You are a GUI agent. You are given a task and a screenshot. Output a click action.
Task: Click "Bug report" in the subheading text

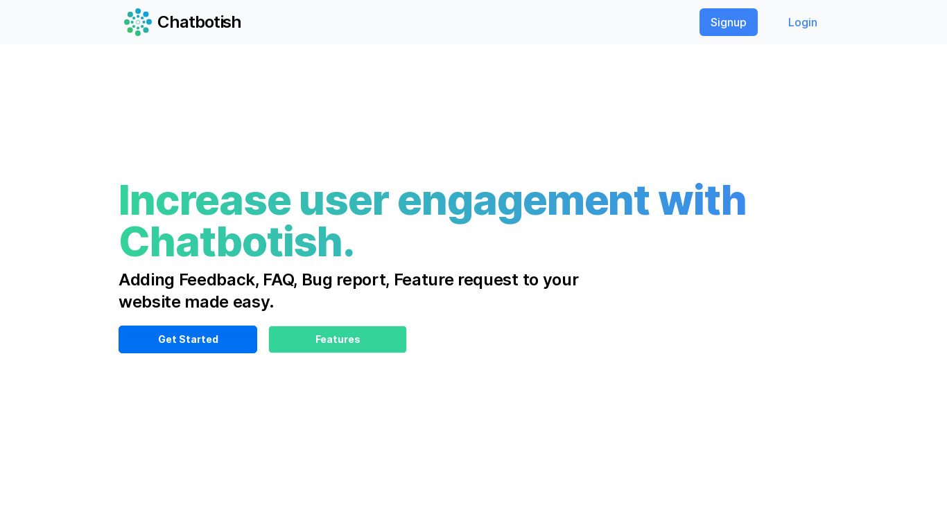pos(345,280)
